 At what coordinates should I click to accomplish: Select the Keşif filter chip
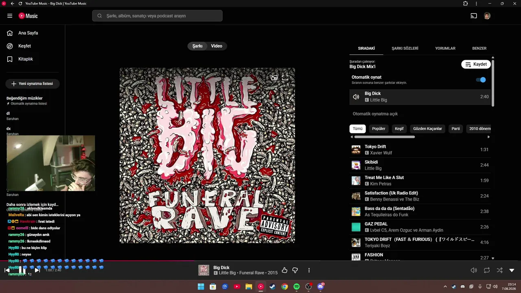[399, 129]
